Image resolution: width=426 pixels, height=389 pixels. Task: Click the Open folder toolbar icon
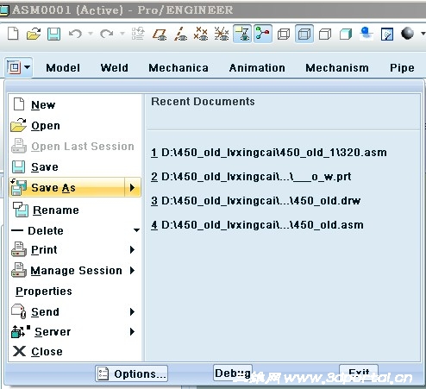(34, 34)
